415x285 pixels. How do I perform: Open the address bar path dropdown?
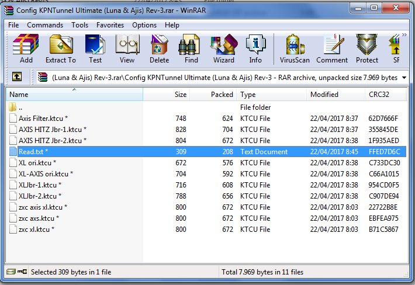[x=404, y=78]
